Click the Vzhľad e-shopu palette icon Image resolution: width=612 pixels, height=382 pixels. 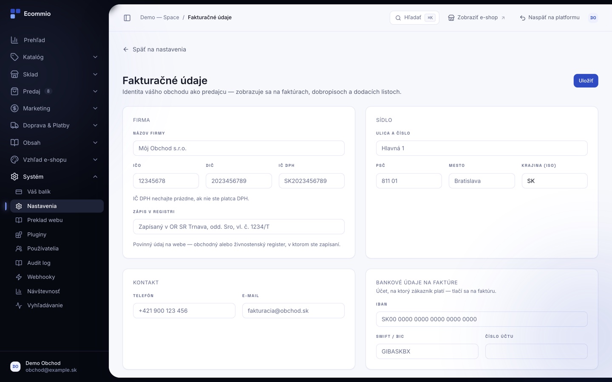pos(14,160)
